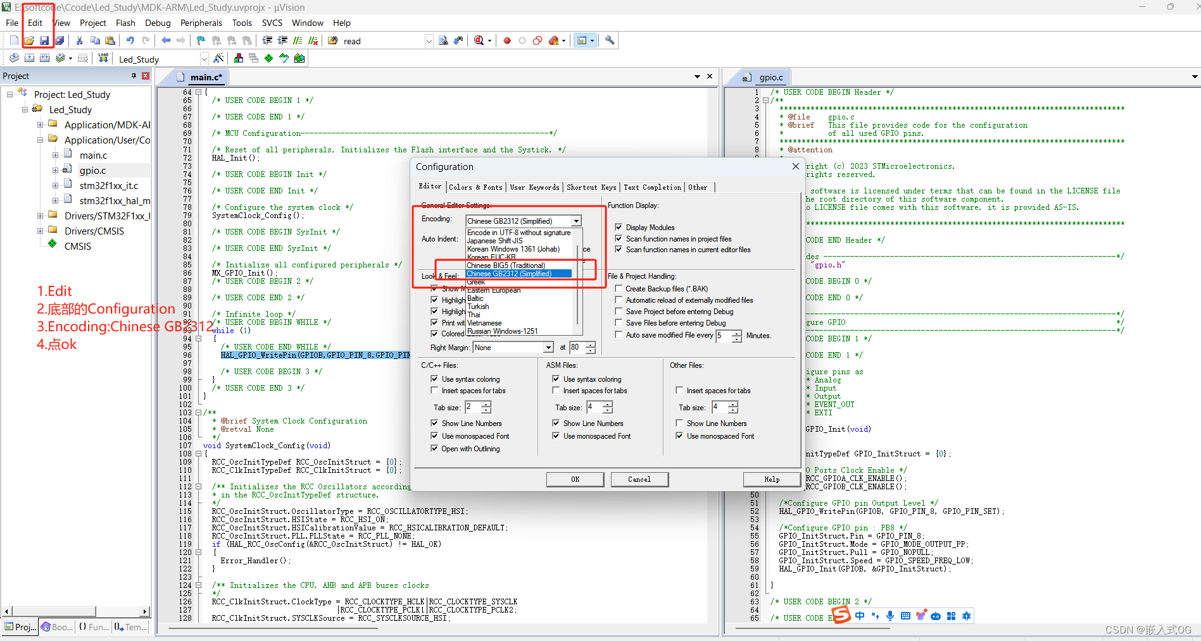Image resolution: width=1201 pixels, height=641 pixels.
Task: Uncheck Insert spaces for tabs under C/C++ Files
Action: pos(435,391)
